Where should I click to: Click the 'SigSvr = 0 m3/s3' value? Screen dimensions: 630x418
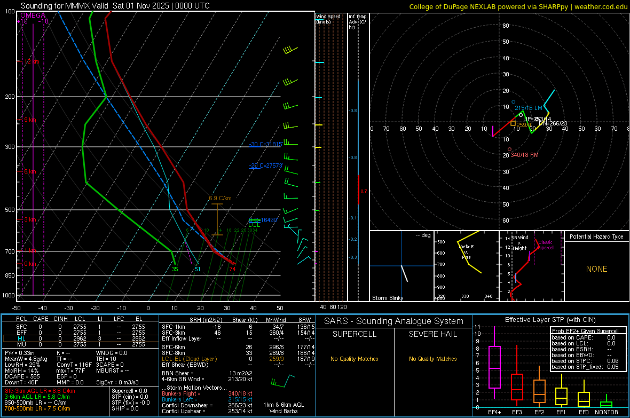pos(117,382)
